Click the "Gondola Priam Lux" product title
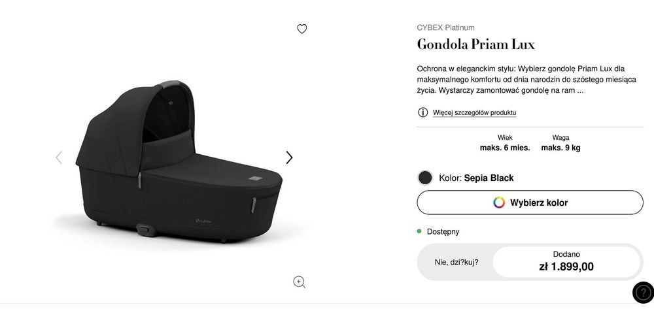Viewport: 654px width, 309px height. tap(475, 44)
